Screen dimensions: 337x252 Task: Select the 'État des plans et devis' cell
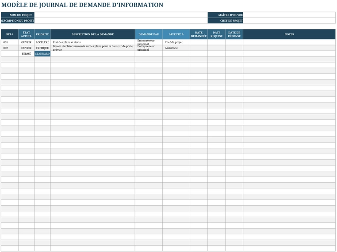[92, 42]
